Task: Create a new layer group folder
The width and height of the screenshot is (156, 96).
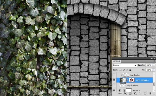Action: pyautogui.click(x=140, y=93)
